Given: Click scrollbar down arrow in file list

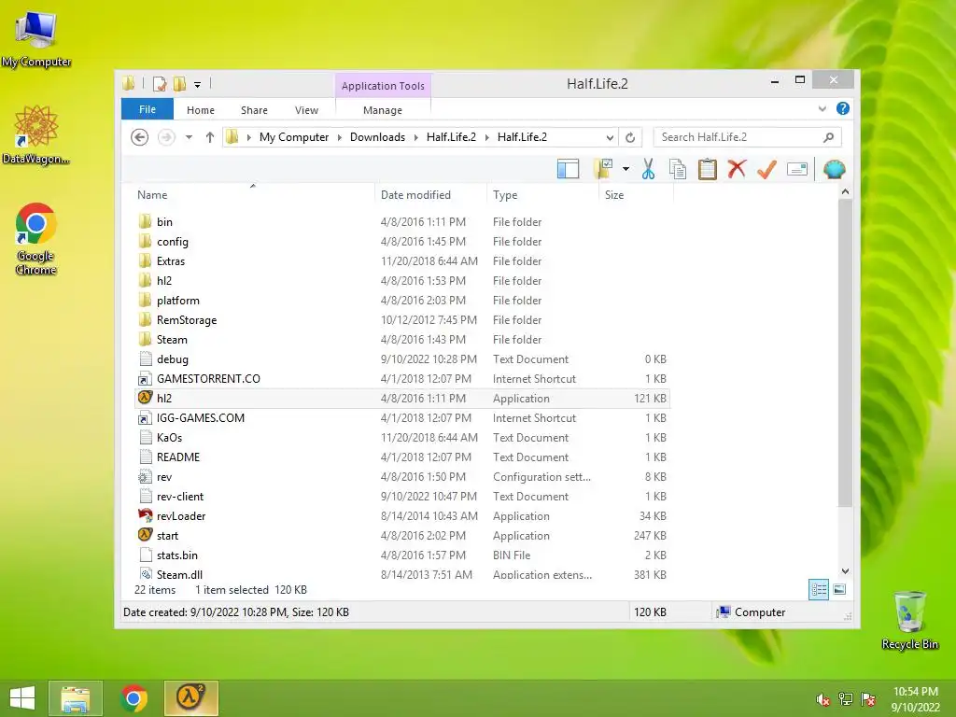Looking at the screenshot, I should [845, 570].
